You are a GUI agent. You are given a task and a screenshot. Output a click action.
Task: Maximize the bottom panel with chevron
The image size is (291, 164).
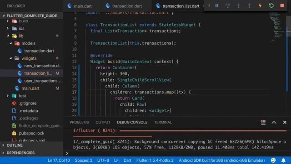(x=274, y=123)
